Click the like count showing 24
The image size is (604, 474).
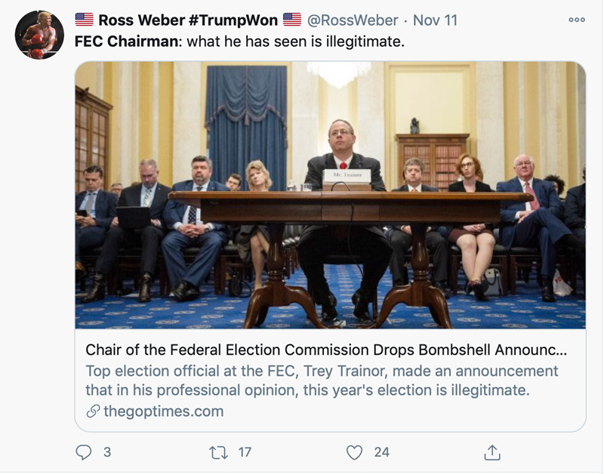382,451
